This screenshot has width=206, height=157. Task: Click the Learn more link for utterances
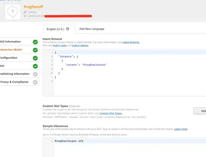[181, 129]
